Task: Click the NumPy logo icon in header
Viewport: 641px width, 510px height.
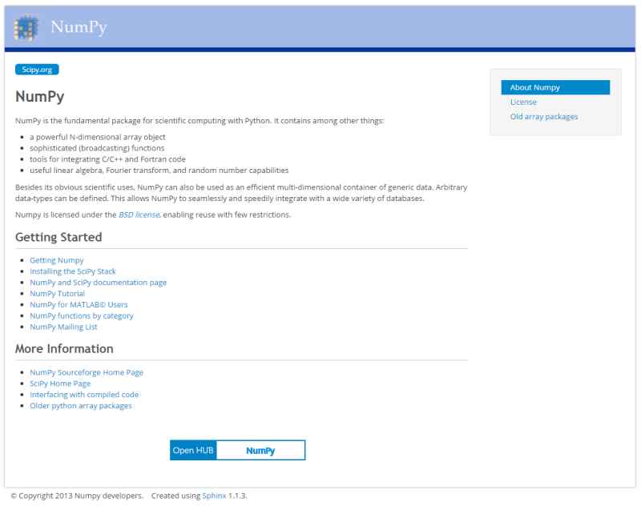Action: [26, 28]
